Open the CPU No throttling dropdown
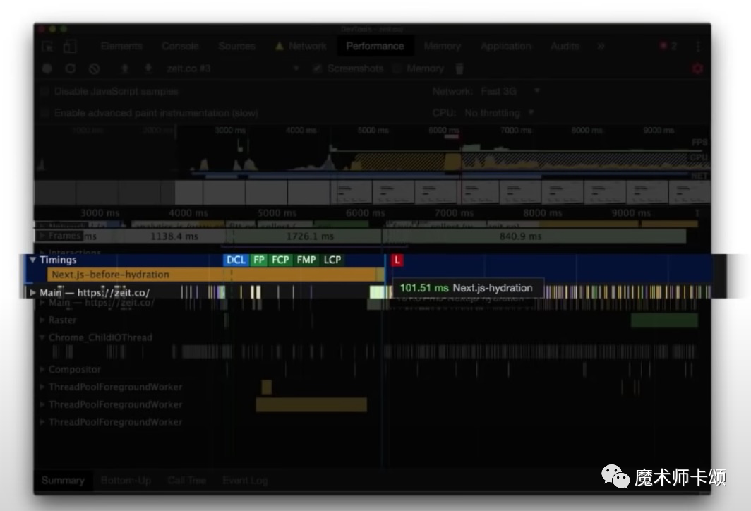The height and width of the screenshot is (511, 751). pos(499,114)
